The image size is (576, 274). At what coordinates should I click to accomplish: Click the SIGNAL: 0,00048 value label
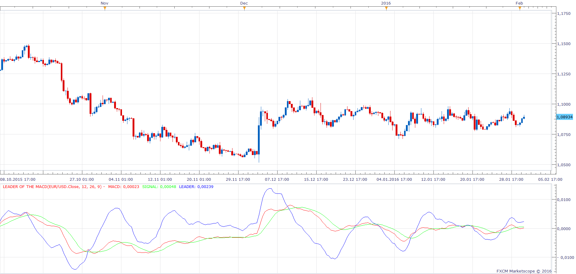click(x=159, y=187)
